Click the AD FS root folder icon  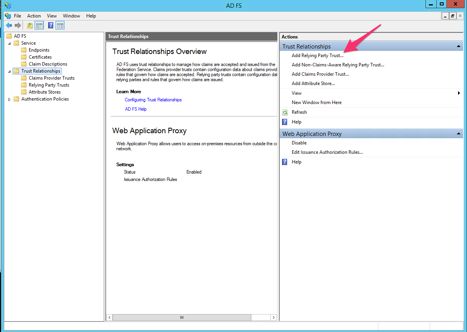coord(9,36)
